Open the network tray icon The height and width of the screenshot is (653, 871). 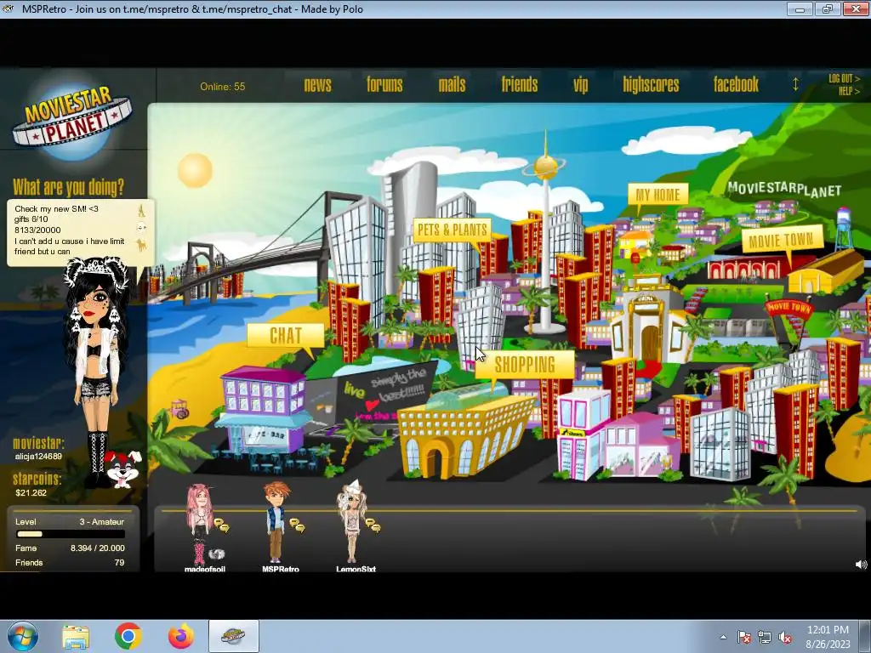[765, 637]
